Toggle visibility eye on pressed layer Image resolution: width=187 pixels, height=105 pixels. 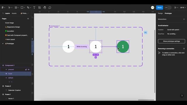pos(29,69)
